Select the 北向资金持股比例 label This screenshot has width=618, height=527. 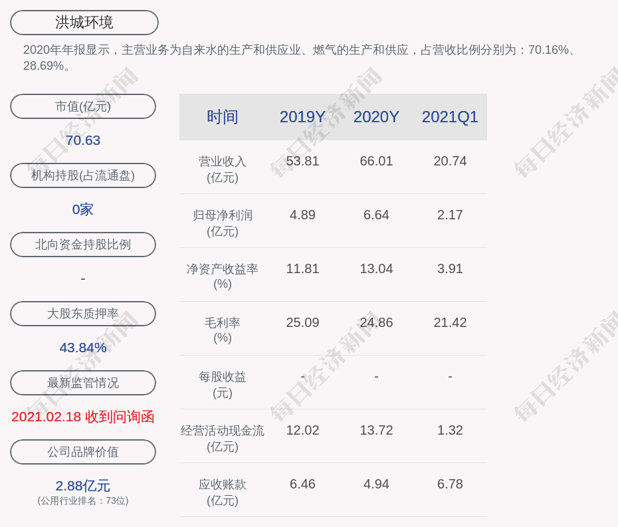[83, 245]
